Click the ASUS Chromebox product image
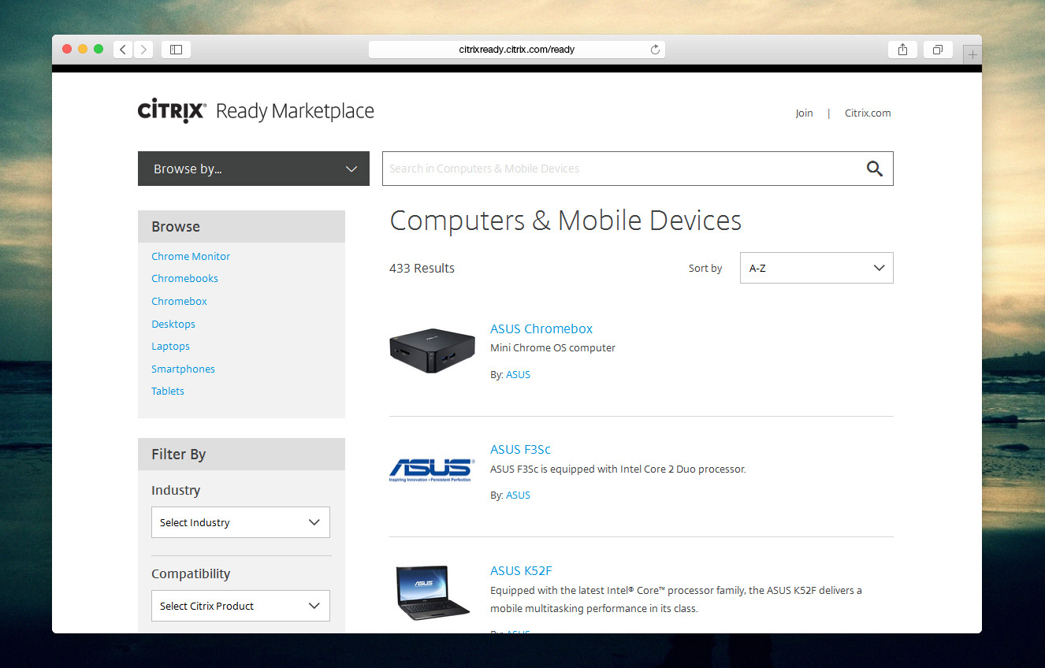 [x=432, y=351]
